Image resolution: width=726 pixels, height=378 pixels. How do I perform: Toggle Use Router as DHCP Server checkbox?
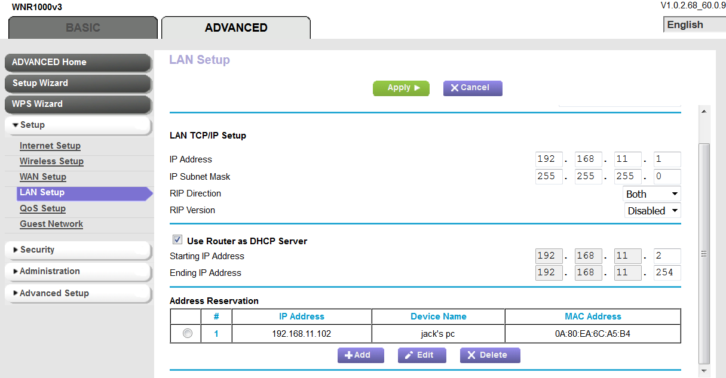(x=177, y=240)
